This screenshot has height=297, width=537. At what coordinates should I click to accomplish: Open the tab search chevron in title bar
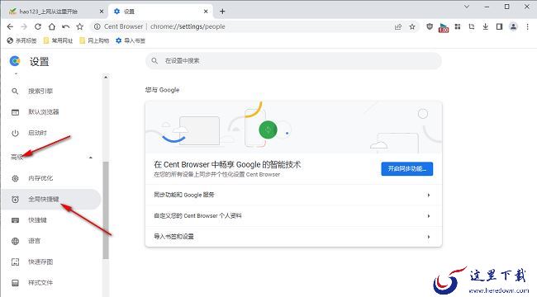pyautogui.click(x=467, y=7)
